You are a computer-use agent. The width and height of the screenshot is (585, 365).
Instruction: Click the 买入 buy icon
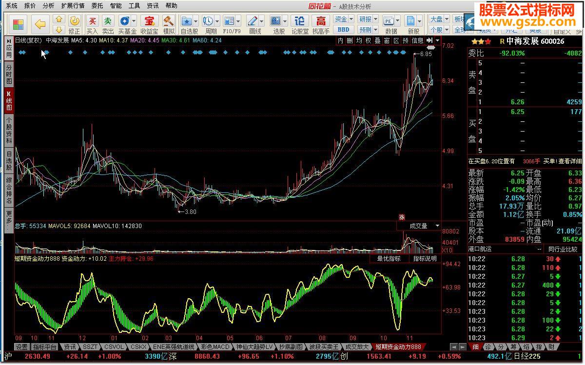[x=92, y=24]
